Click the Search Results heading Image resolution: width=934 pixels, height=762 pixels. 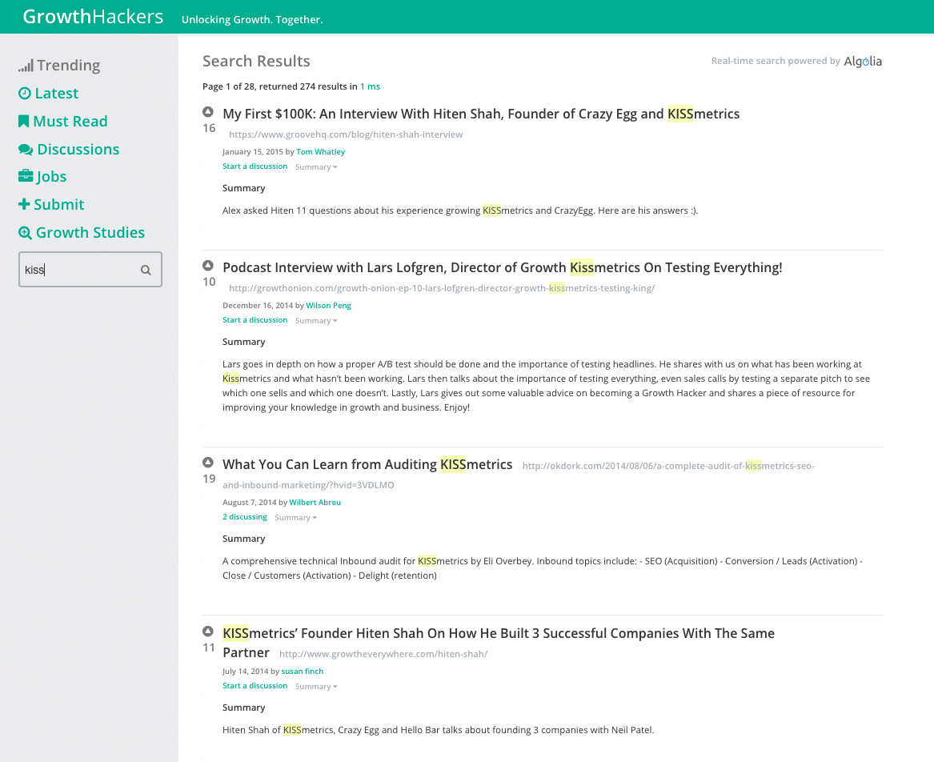pyautogui.click(x=256, y=61)
